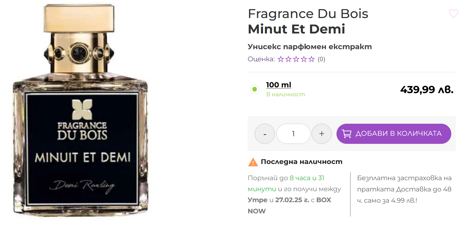Click the orange warning triangle icon

click(x=253, y=162)
